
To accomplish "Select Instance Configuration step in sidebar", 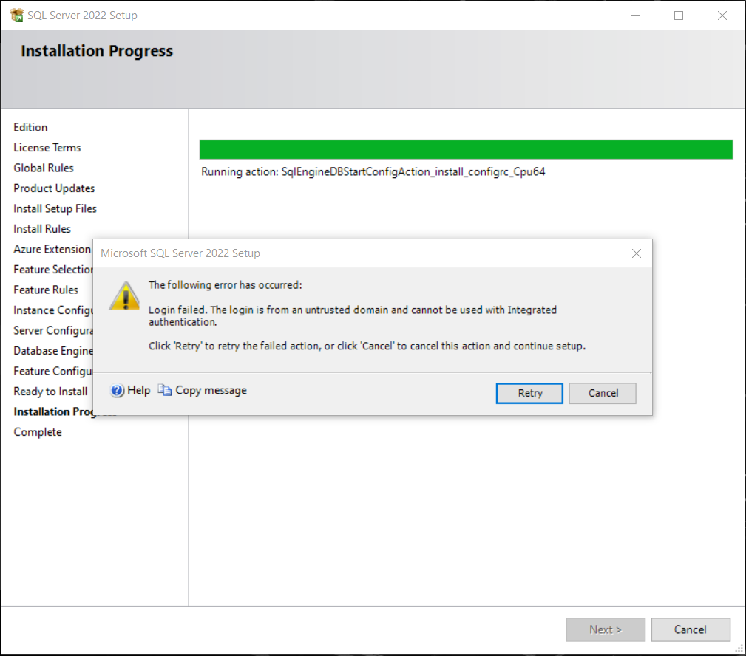I will 52,310.
